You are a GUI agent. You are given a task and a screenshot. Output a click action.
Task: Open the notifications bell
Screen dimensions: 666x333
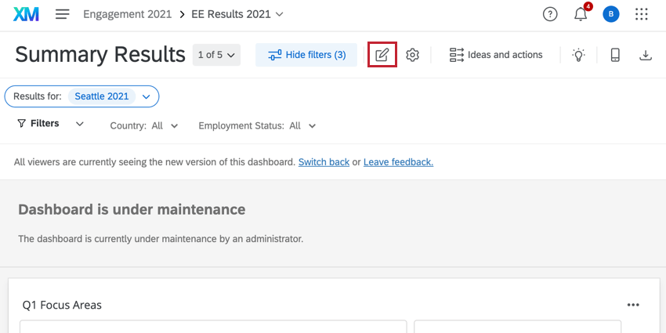pyautogui.click(x=581, y=14)
